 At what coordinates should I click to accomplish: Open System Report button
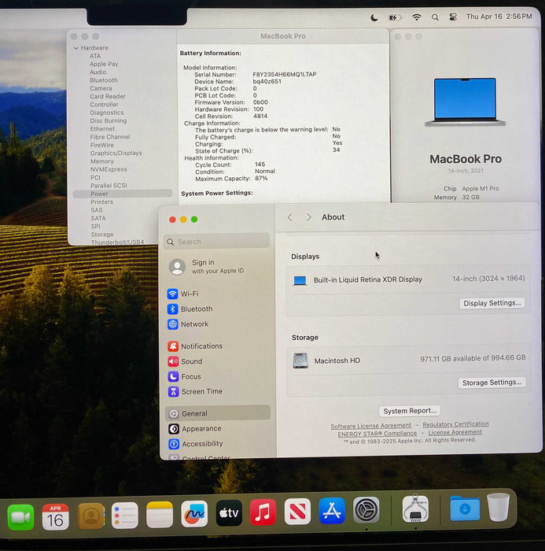[x=410, y=411]
